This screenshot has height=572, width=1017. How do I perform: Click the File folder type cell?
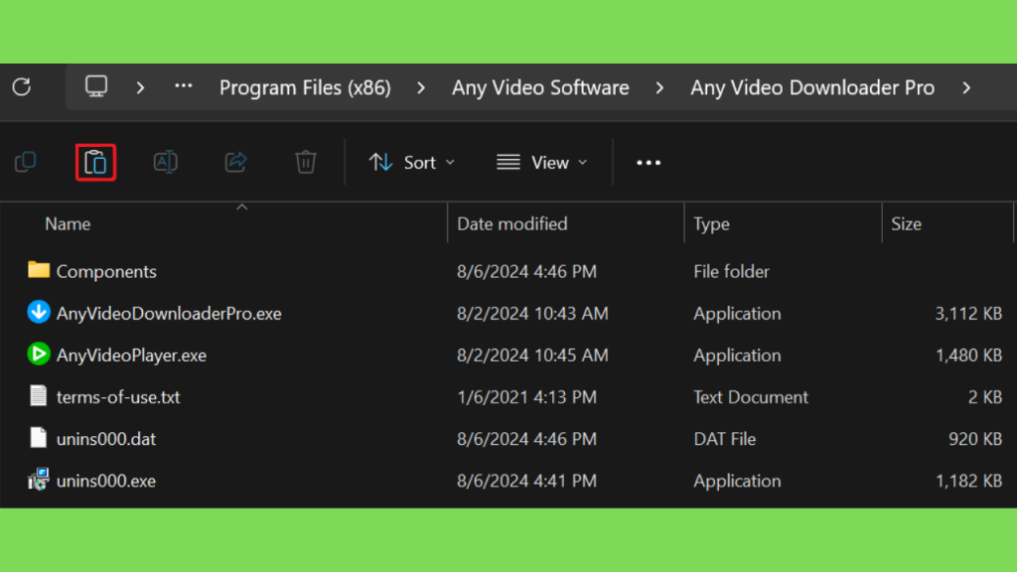point(731,272)
